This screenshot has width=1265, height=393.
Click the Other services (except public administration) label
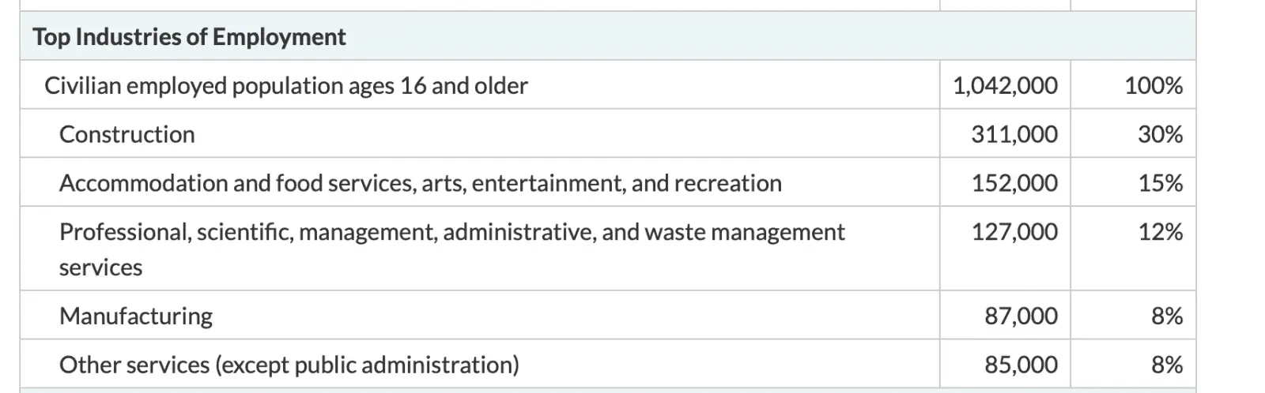(x=289, y=365)
